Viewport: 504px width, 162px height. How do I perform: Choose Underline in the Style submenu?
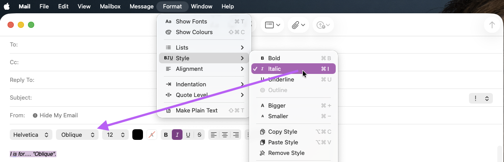pos(294,79)
